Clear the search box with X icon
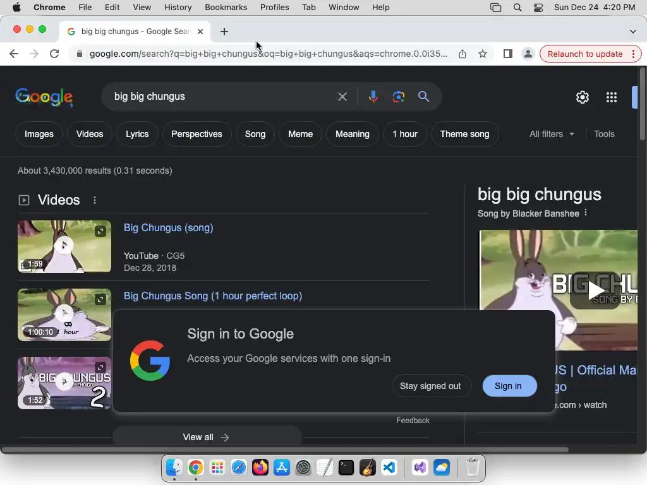This screenshot has height=485, width=647. tap(342, 97)
